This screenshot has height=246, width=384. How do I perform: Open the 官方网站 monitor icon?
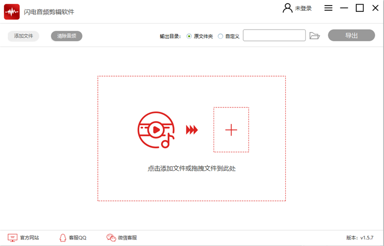click(12, 238)
